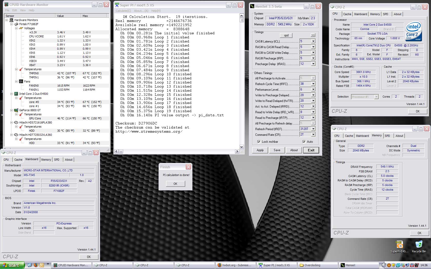This screenshot has height=269, width=431.
Task: Open the File menu in Hardware Monitor
Action: click(x=7, y=10)
